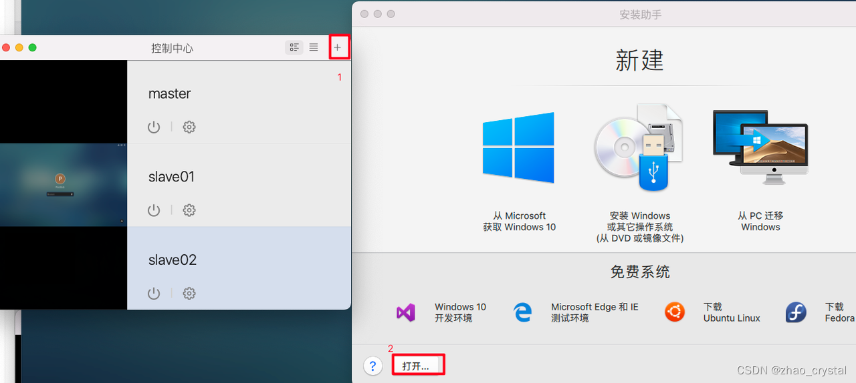Choose Transfer Windows from PC icon
The height and width of the screenshot is (383, 856).
coord(760,147)
